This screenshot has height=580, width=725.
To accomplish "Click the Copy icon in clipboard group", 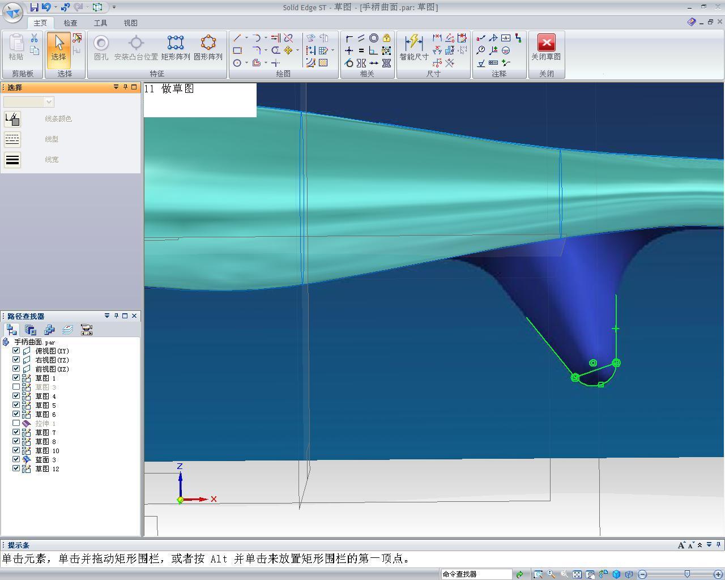I will tap(35, 50).
